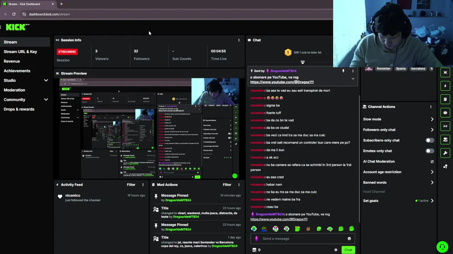Click the lightning bolt icon in right sidebar
This screenshot has width=453, height=254.
click(x=445, y=86)
